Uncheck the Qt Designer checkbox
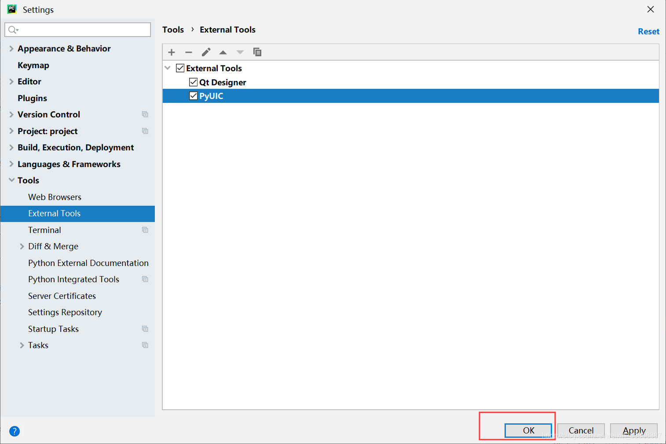The width and height of the screenshot is (666, 444). tap(193, 82)
